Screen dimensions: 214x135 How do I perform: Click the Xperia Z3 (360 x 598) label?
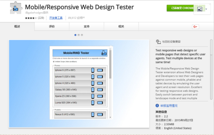[x=66, y=96]
